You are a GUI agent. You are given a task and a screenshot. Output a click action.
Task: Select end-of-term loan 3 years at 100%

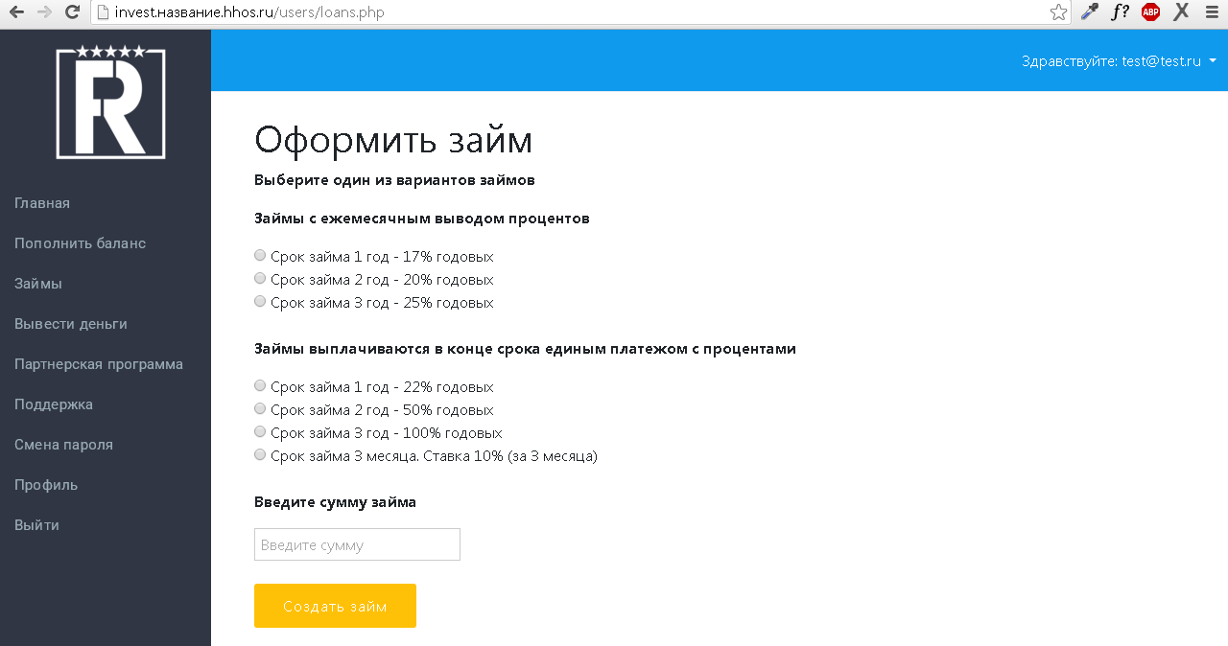(260, 432)
